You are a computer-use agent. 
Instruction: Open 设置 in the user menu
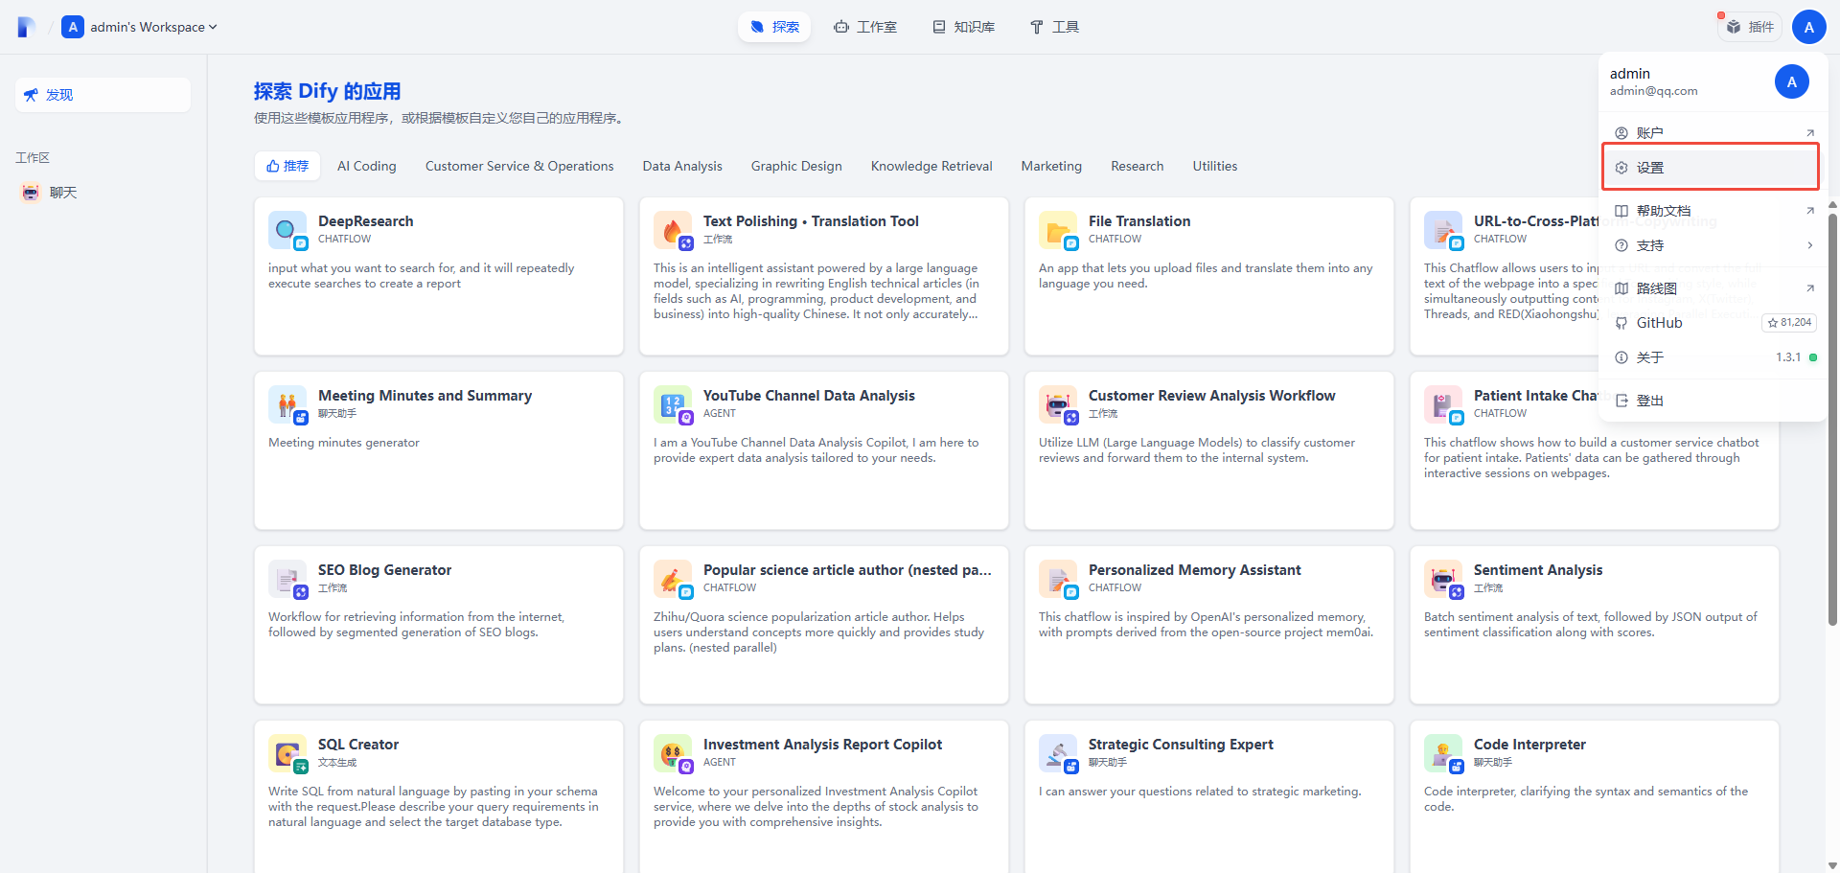click(1712, 168)
